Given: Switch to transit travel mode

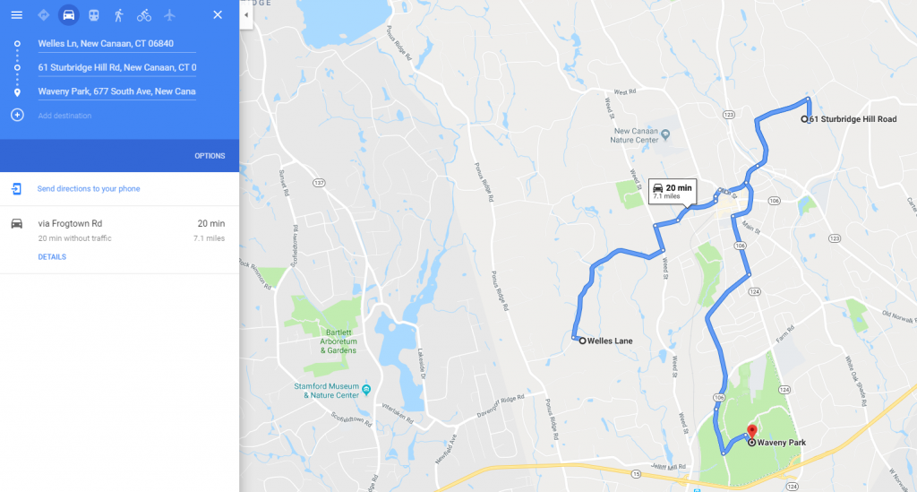Looking at the screenshot, I should [x=93, y=15].
